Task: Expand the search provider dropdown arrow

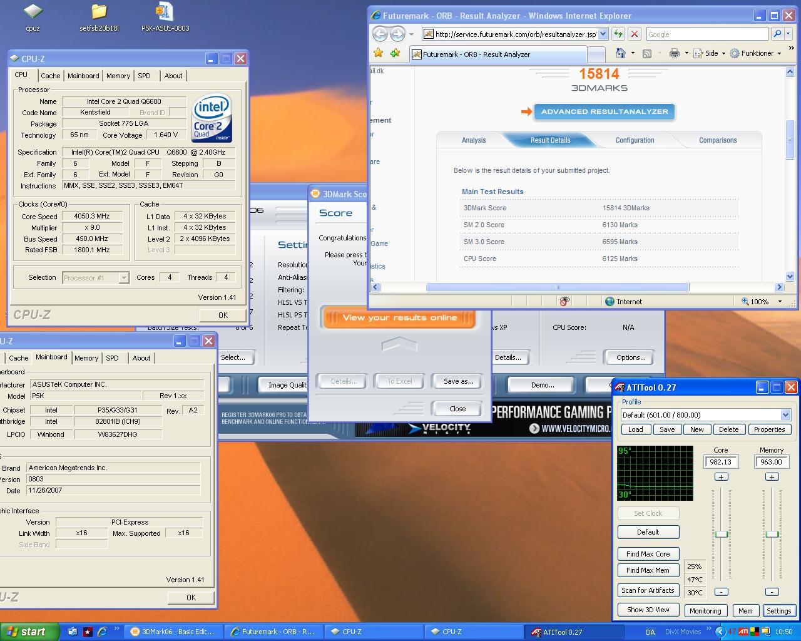Action: (788, 34)
